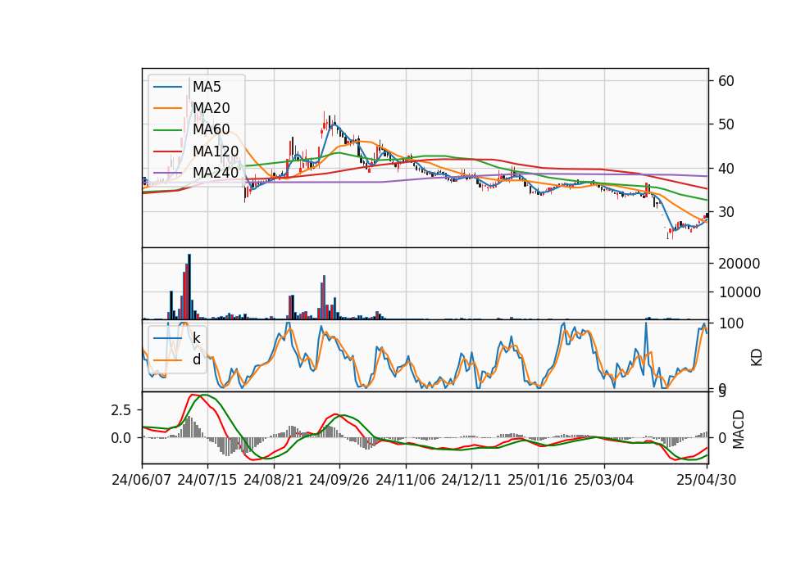This screenshot has height=565, width=787.
Task: Click the 24/12/11 date label
Action: pyautogui.click(x=471, y=480)
